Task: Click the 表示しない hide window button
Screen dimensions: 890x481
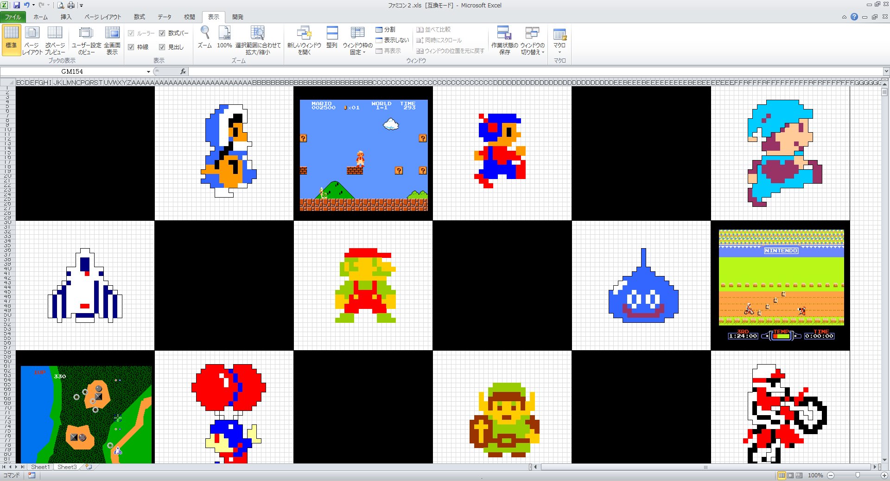Action: pyautogui.click(x=392, y=40)
